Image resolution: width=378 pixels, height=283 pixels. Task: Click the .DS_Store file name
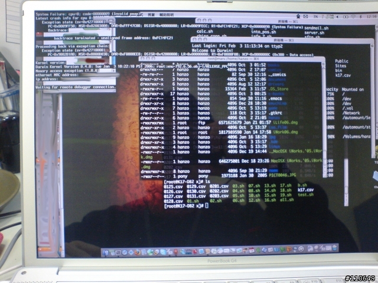(x=278, y=89)
